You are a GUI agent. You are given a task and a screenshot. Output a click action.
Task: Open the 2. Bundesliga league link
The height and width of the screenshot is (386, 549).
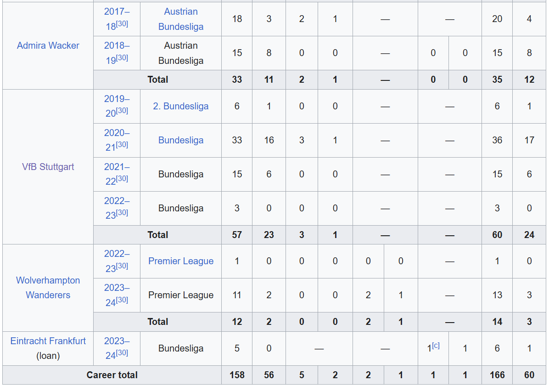click(181, 106)
